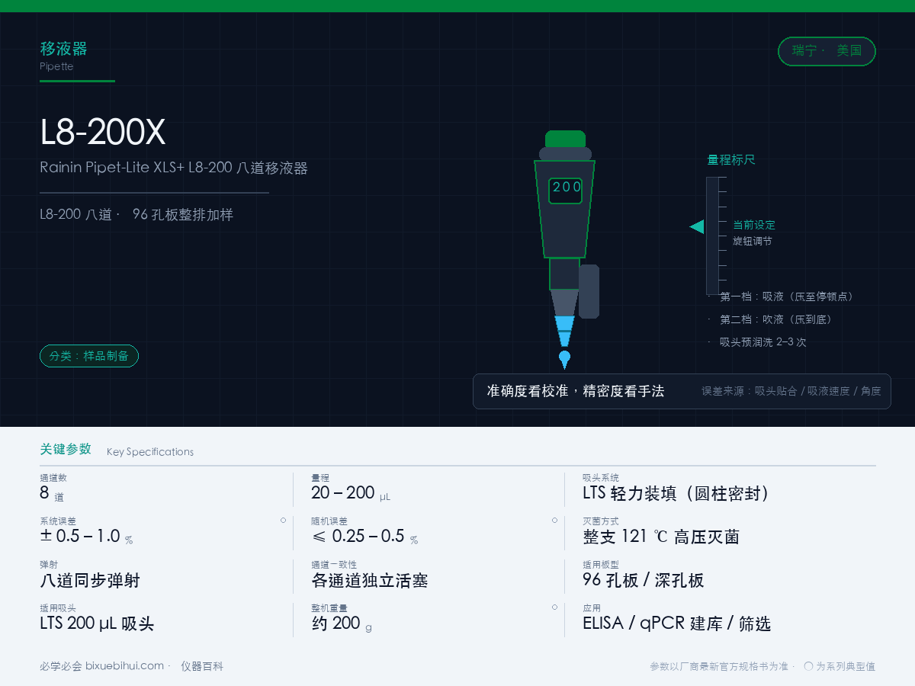Click the pipette 200 volume display
This screenshot has height=686, width=915.
click(567, 191)
